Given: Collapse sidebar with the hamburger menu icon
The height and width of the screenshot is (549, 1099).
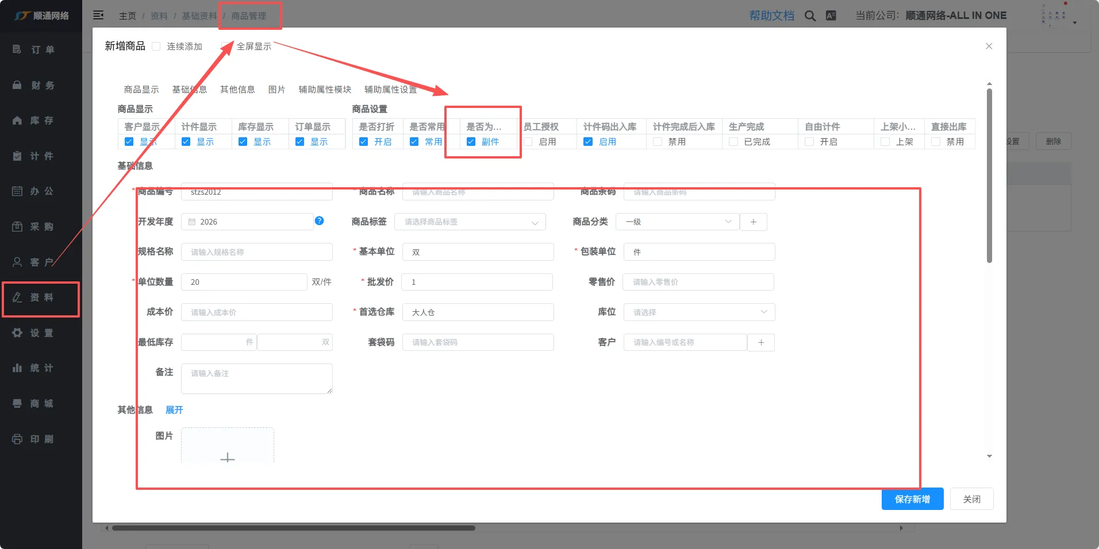Looking at the screenshot, I should [x=98, y=16].
